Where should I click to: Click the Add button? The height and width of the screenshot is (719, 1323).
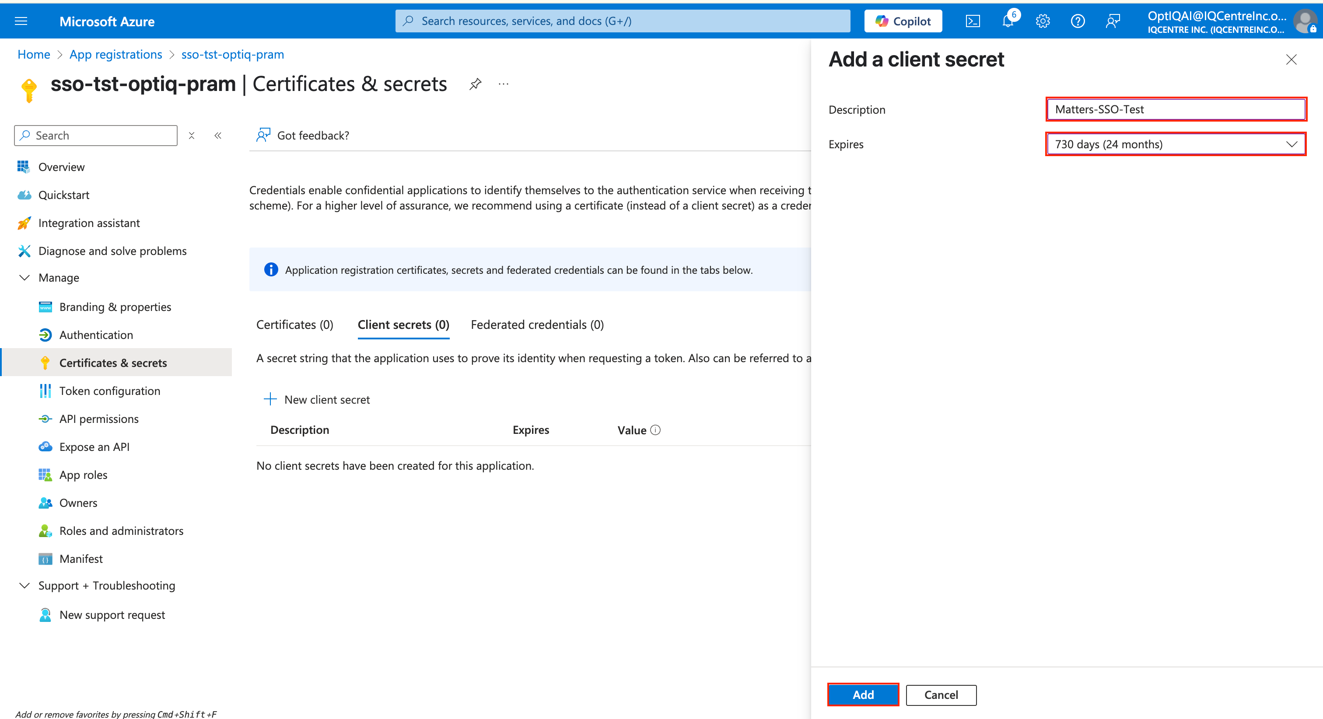[863, 695]
